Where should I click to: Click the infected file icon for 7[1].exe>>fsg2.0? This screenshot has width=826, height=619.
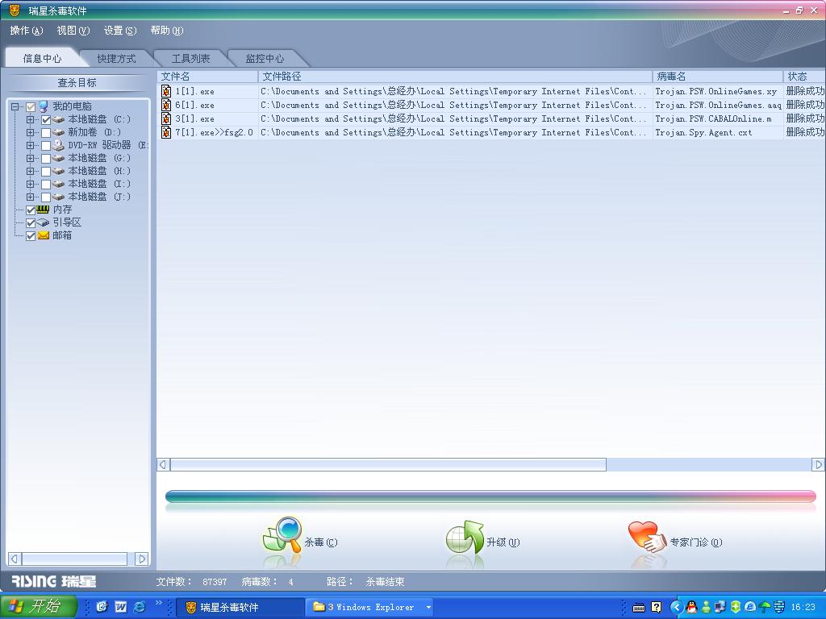[166, 132]
